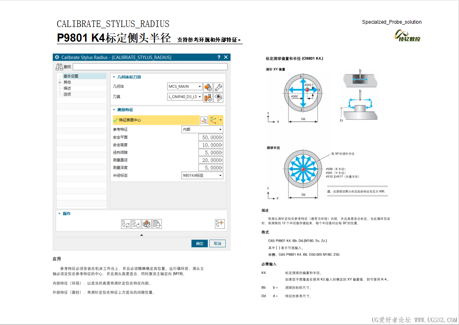Select 其他 in the left tree

click(67, 82)
